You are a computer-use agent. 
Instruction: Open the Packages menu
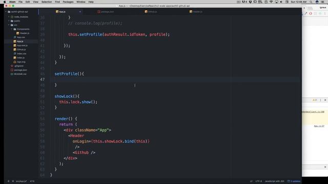click(x=68, y=2)
